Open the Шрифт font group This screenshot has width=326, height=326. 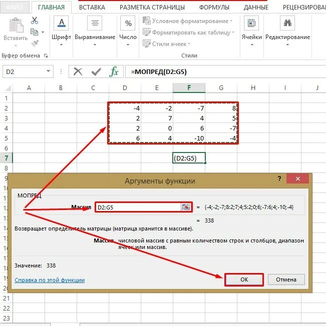[61, 31]
